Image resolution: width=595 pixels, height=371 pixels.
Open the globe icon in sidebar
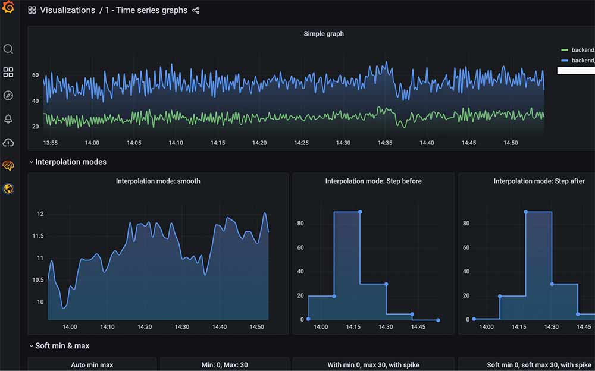8,188
